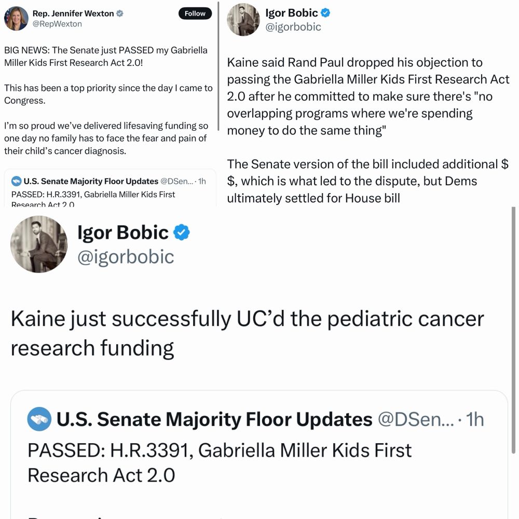The image size is (519, 519).
Task: Open the @RepWexton handle link
Action: (57, 24)
